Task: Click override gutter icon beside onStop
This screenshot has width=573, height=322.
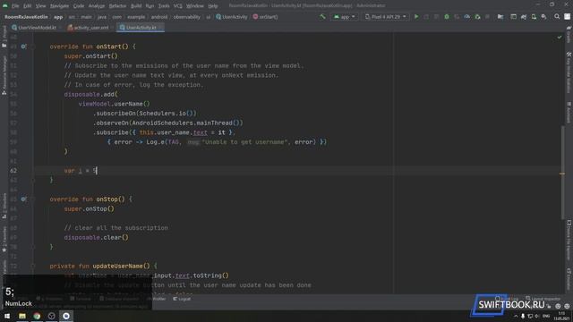Action: [23, 199]
